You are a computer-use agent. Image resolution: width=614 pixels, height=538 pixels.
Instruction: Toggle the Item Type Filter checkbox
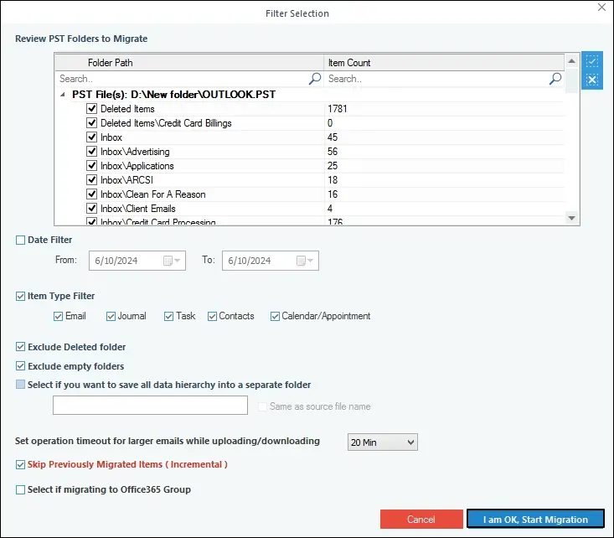[20, 296]
